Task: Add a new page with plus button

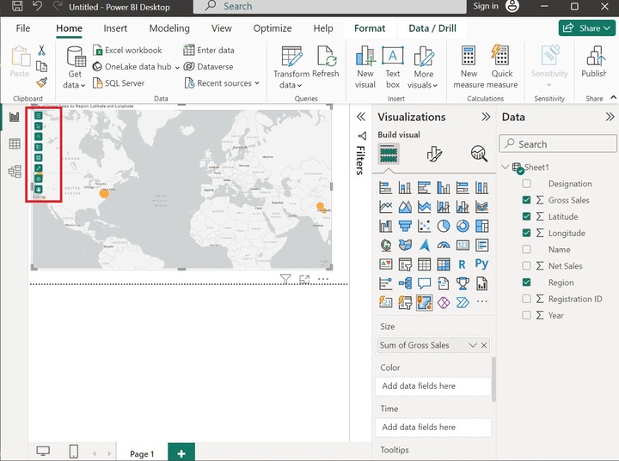Action: [x=181, y=453]
